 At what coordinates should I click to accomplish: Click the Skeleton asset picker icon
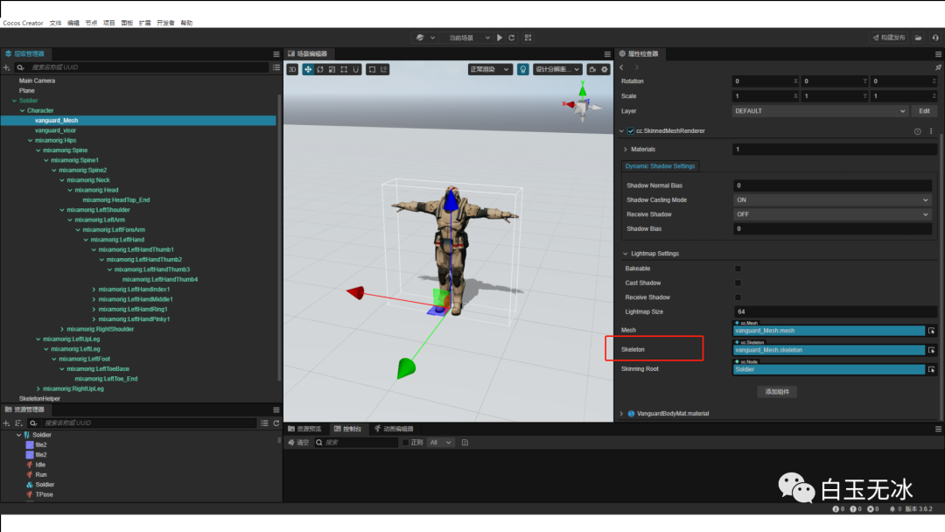932,350
